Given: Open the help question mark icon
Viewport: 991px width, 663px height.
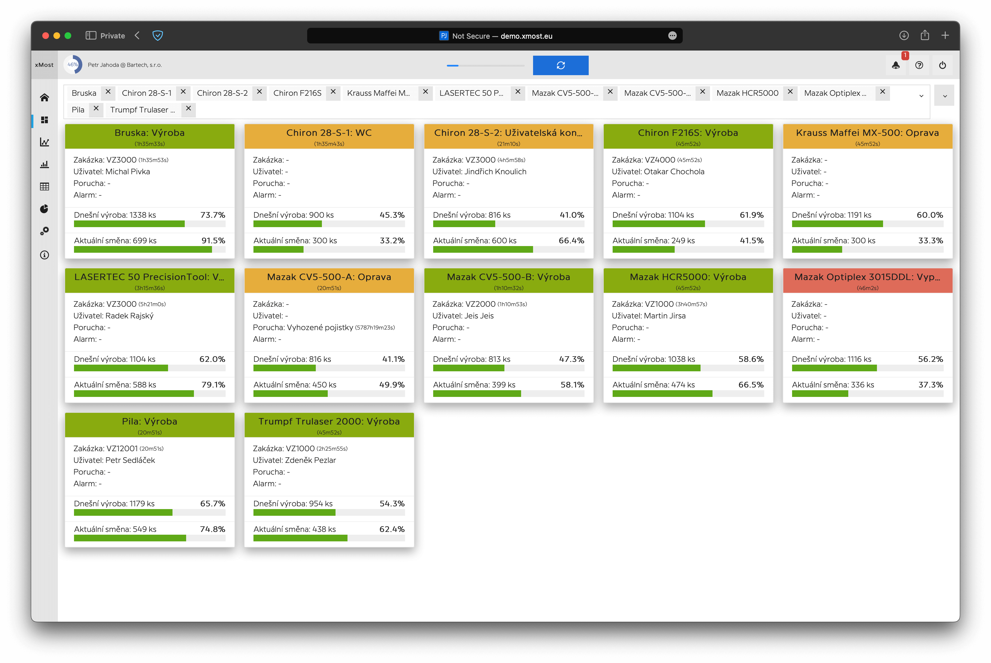Looking at the screenshot, I should [x=919, y=65].
